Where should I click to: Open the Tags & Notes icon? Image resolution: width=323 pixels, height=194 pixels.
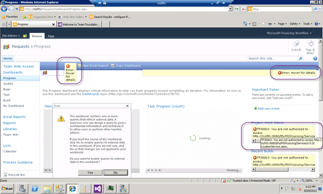tap(310, 43)
